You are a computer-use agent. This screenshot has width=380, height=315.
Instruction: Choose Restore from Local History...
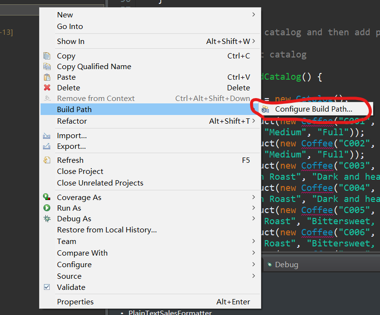tap(150, 229)
